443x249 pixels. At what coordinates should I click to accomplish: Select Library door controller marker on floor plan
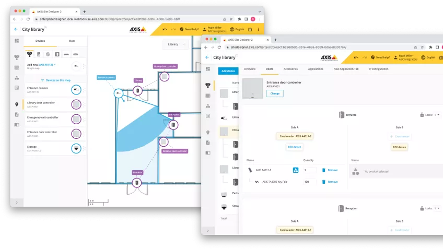tap(164, 77)
